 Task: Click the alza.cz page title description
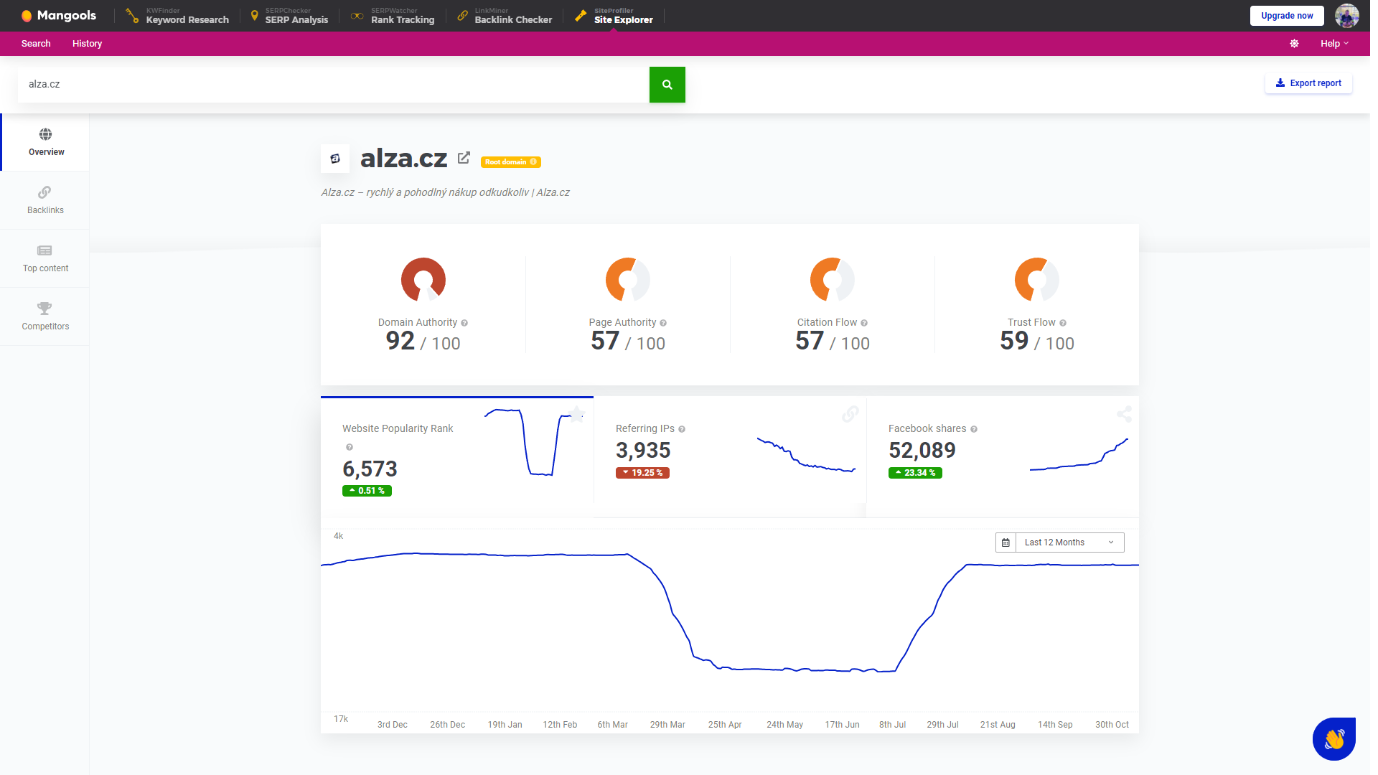click(x=445, y=192)
